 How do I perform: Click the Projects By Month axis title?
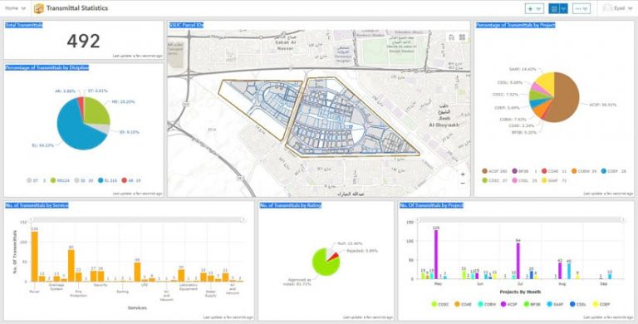coord(520,292)
